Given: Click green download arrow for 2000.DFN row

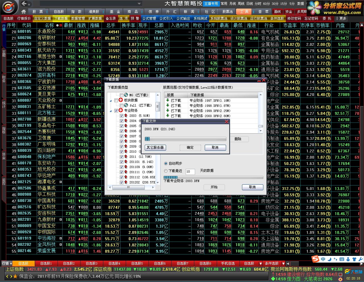Looking at the screenshot, I should (x=167, y=116).
